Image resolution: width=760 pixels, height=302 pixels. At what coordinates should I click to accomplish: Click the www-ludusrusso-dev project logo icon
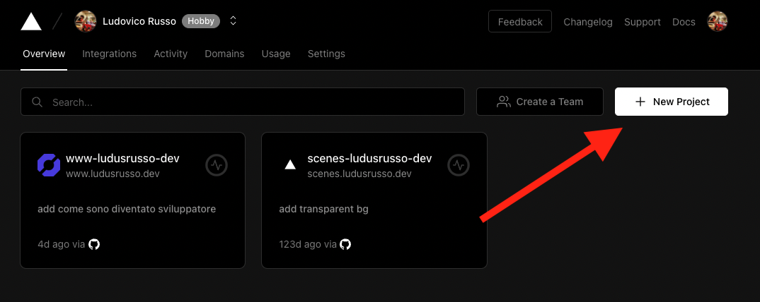[49, 164]
